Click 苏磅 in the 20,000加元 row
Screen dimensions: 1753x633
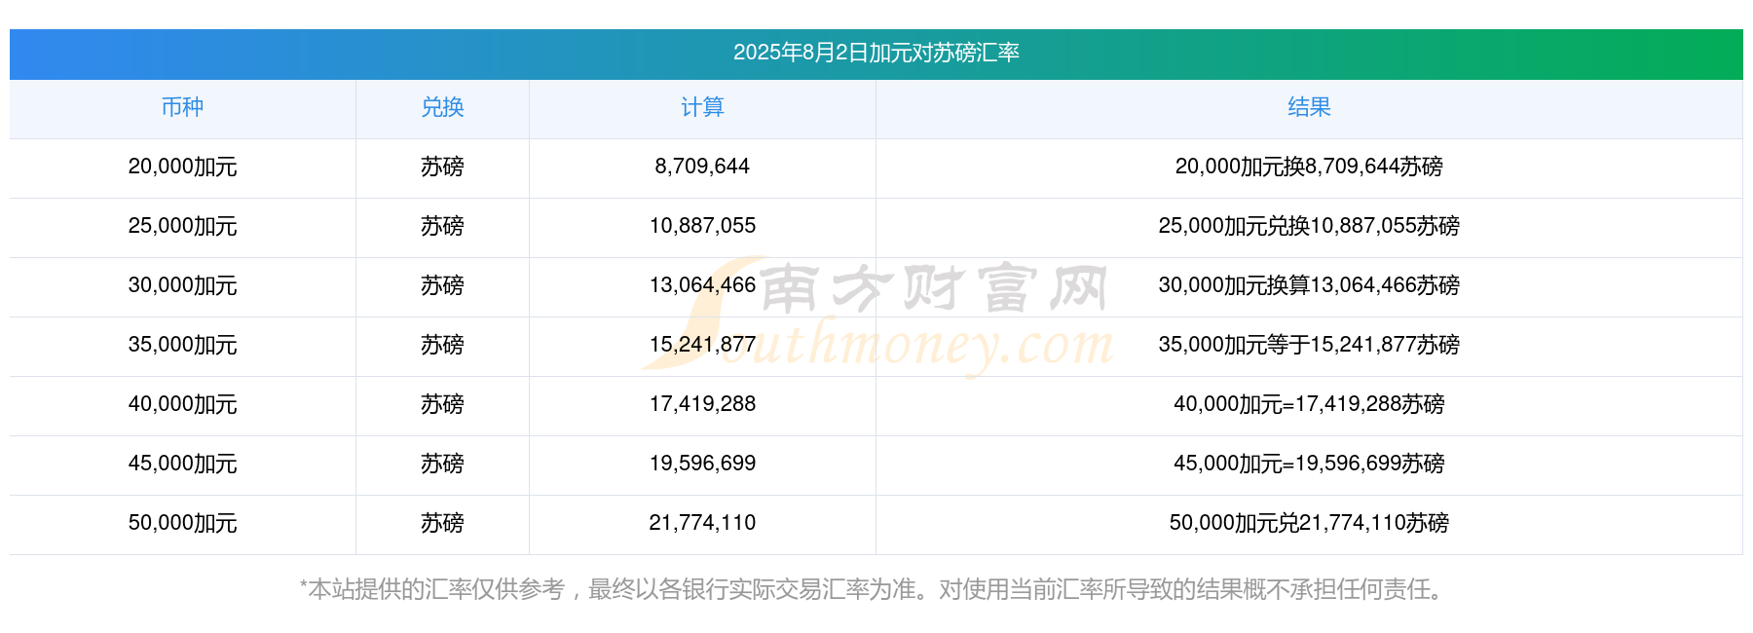tap(442, 167)
